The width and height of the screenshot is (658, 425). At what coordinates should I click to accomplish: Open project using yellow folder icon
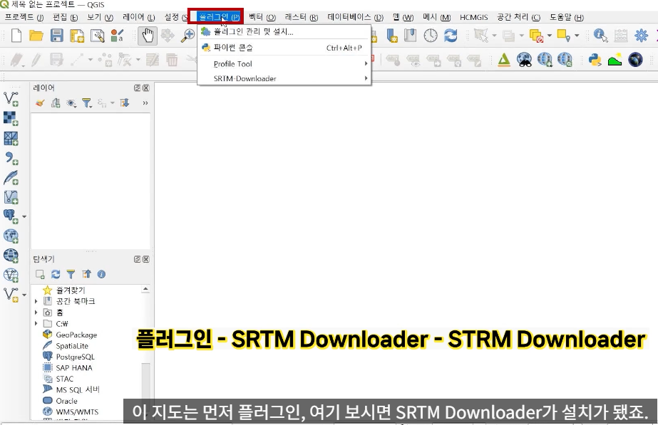tap(36, 36)
